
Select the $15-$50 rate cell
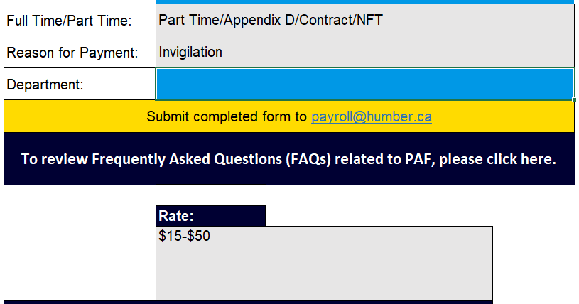point(324,264)
